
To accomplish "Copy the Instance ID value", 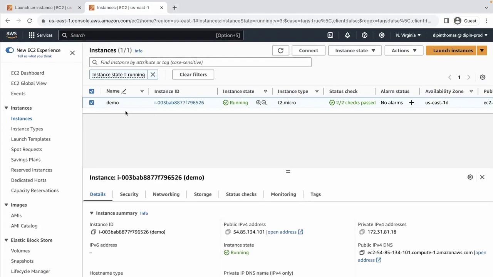I will coord(94,232).
